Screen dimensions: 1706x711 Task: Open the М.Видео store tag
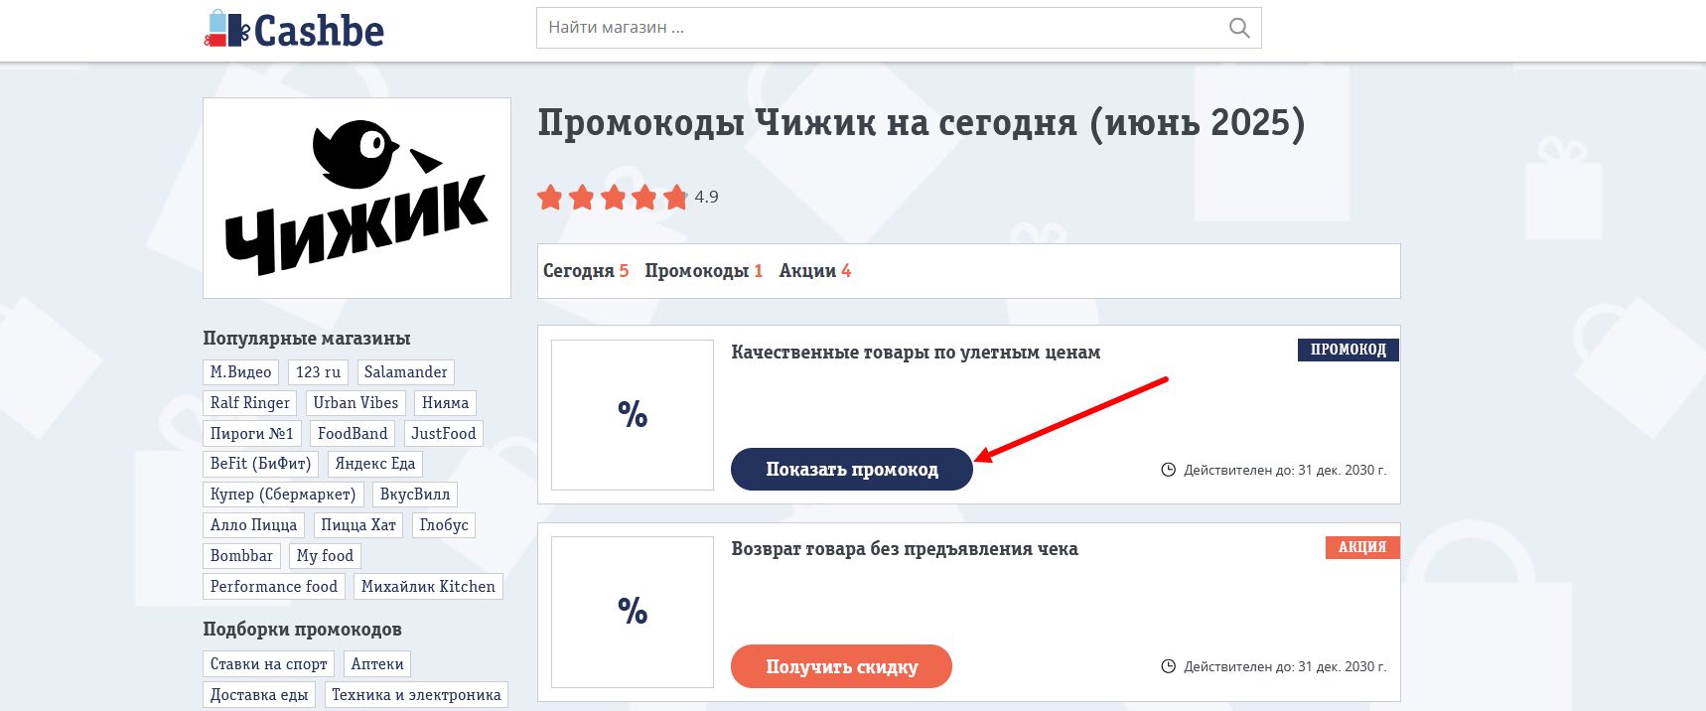click(241, 372)
